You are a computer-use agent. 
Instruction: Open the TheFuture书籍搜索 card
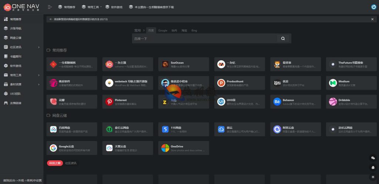coord(352,64)
